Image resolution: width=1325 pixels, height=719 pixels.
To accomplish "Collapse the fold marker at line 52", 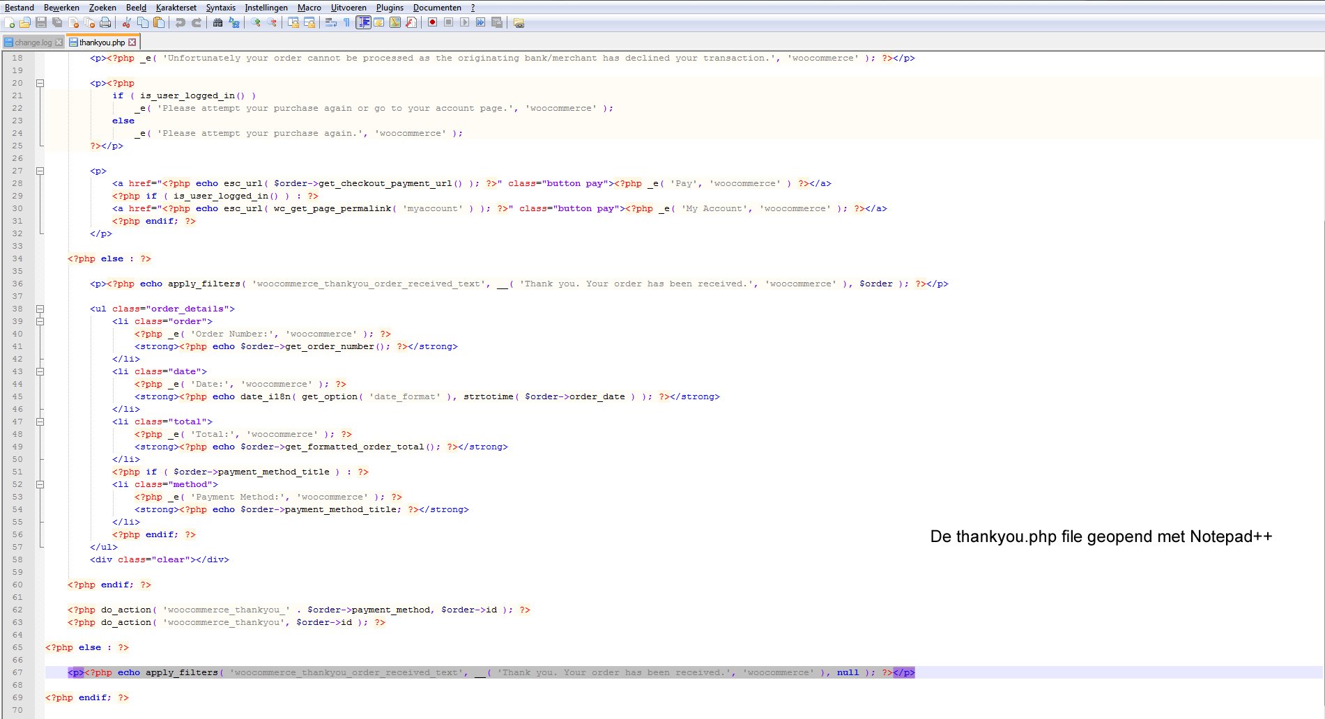I will [40, 484].
